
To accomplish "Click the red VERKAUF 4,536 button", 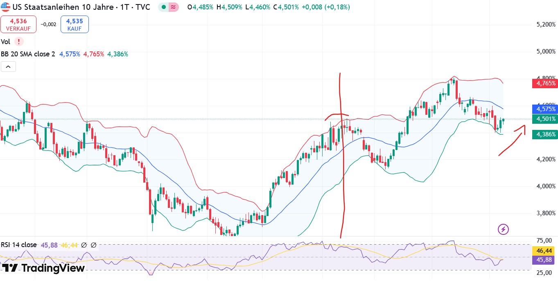I will (18, 24).
